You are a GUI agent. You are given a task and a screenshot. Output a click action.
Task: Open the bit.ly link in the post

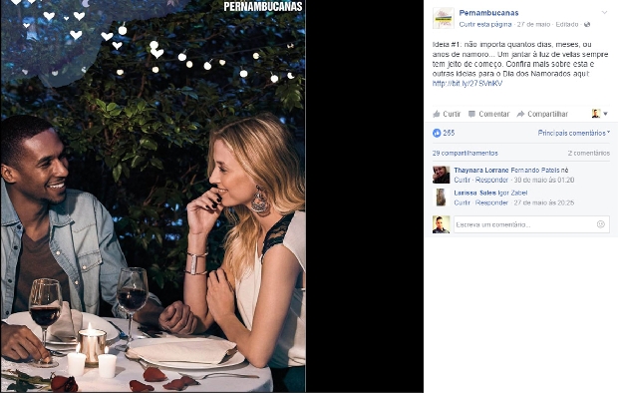coord(467,83)
